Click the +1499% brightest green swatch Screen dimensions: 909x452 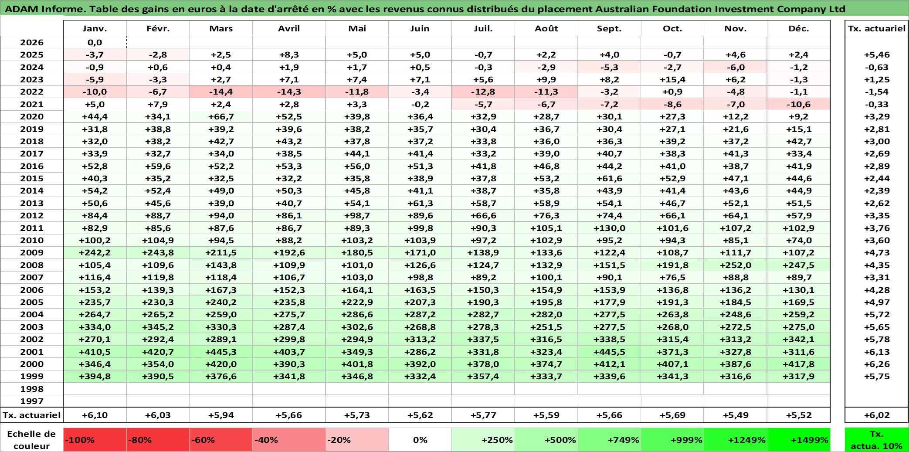point(799,440)
